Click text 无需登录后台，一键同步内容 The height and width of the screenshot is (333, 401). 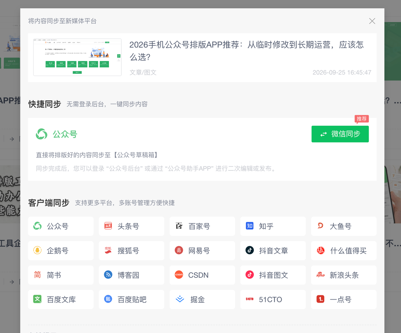pyautogui.click(x=107, y=104)
